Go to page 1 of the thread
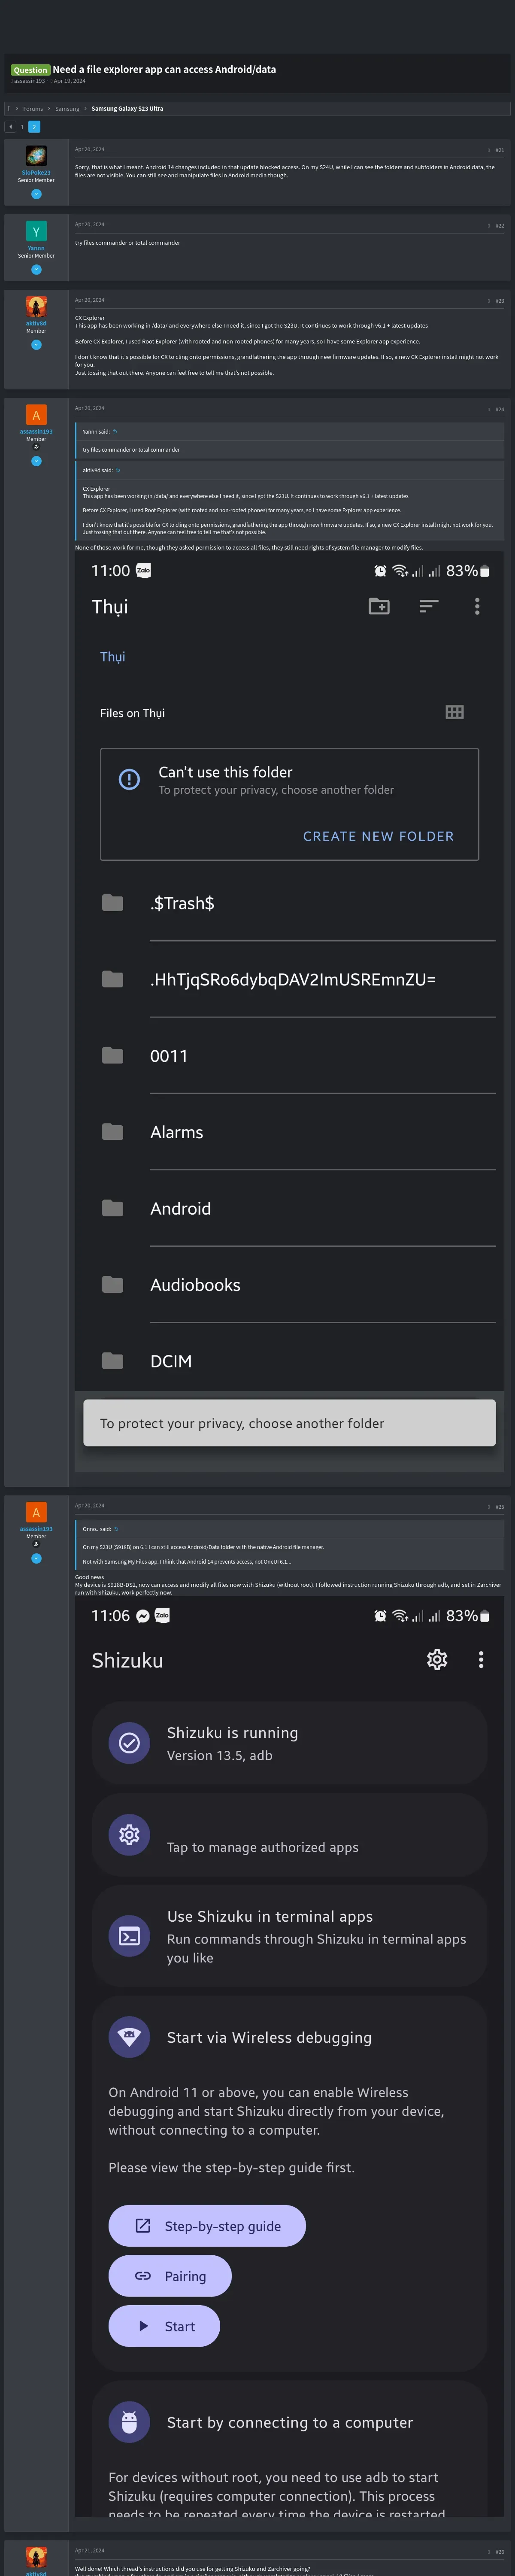515x2576 pixels. pyautogui.click(x=22, y=127)
